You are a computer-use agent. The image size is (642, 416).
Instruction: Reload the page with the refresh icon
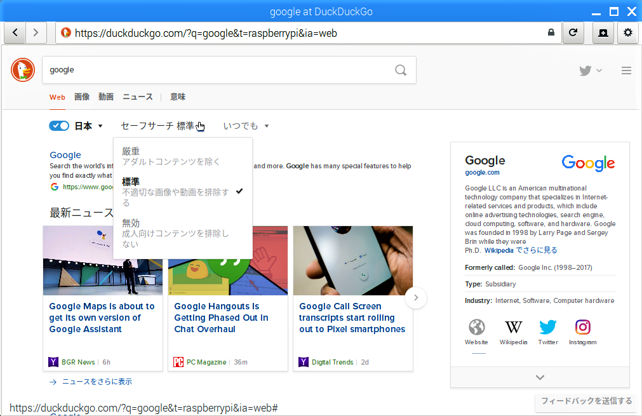pos(573,33)
